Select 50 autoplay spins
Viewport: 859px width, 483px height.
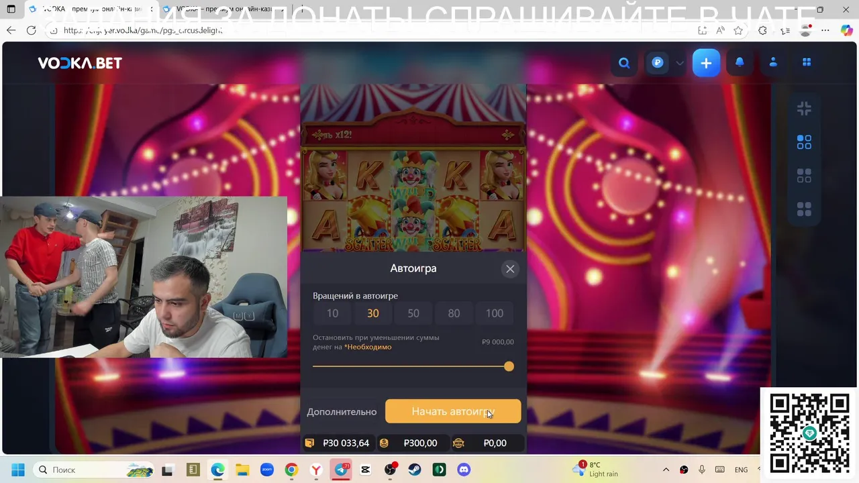(x=413, y=313)
